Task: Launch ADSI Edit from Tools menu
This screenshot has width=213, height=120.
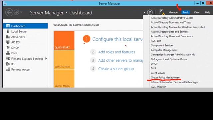Action: (x=156, y=41)
